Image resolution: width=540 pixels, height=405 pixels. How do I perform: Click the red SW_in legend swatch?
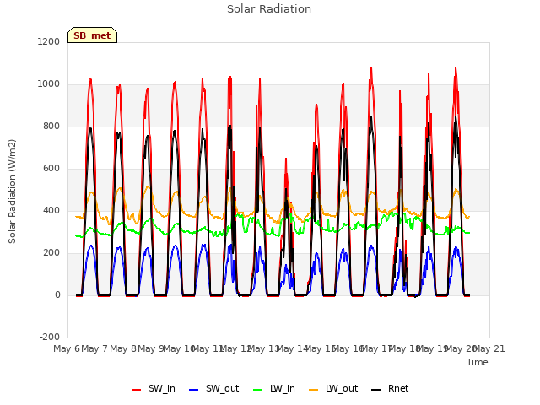[137, 390]
